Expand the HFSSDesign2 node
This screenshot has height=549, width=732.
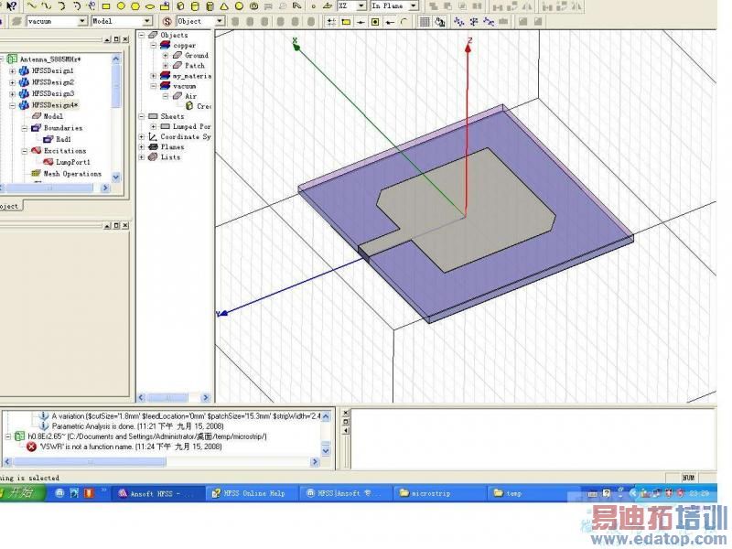(x=13, y=82)
